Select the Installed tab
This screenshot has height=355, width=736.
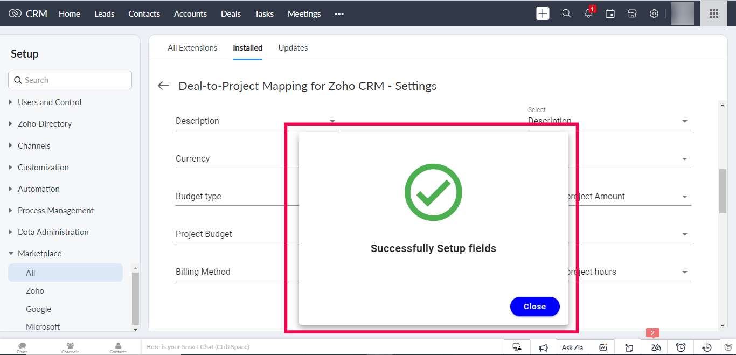point(248,48)
